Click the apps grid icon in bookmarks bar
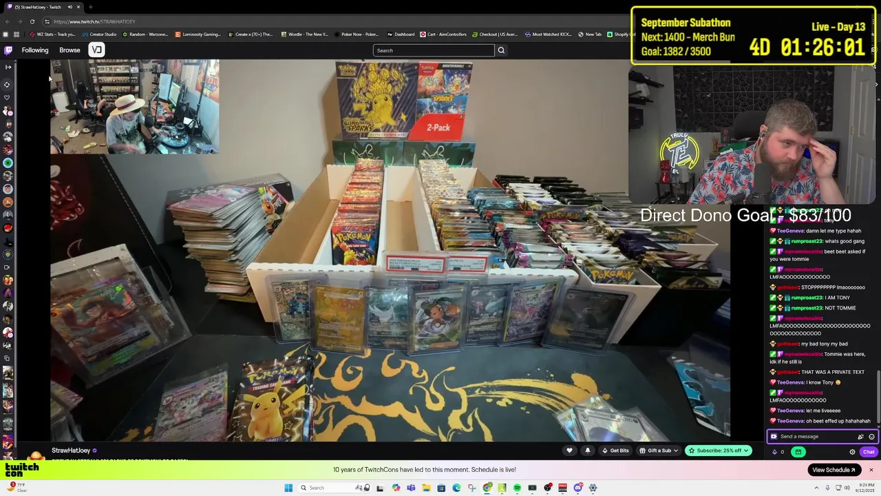This screenshot has height=496, width=881. pos(17,34)
